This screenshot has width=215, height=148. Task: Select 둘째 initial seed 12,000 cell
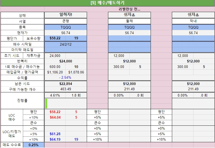coord(119,56)
